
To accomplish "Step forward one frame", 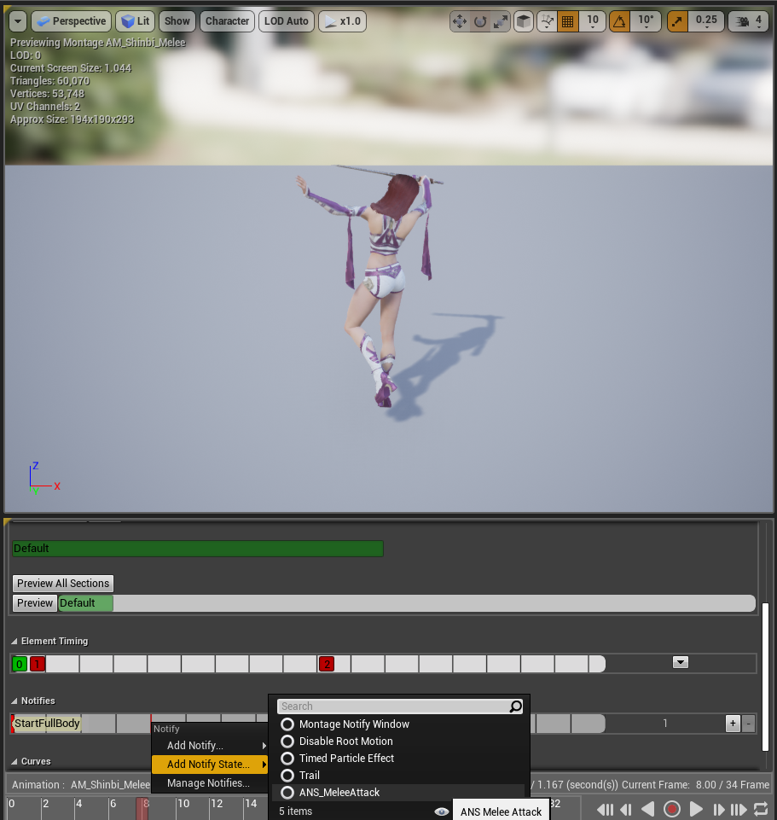I will click(719, 810).
